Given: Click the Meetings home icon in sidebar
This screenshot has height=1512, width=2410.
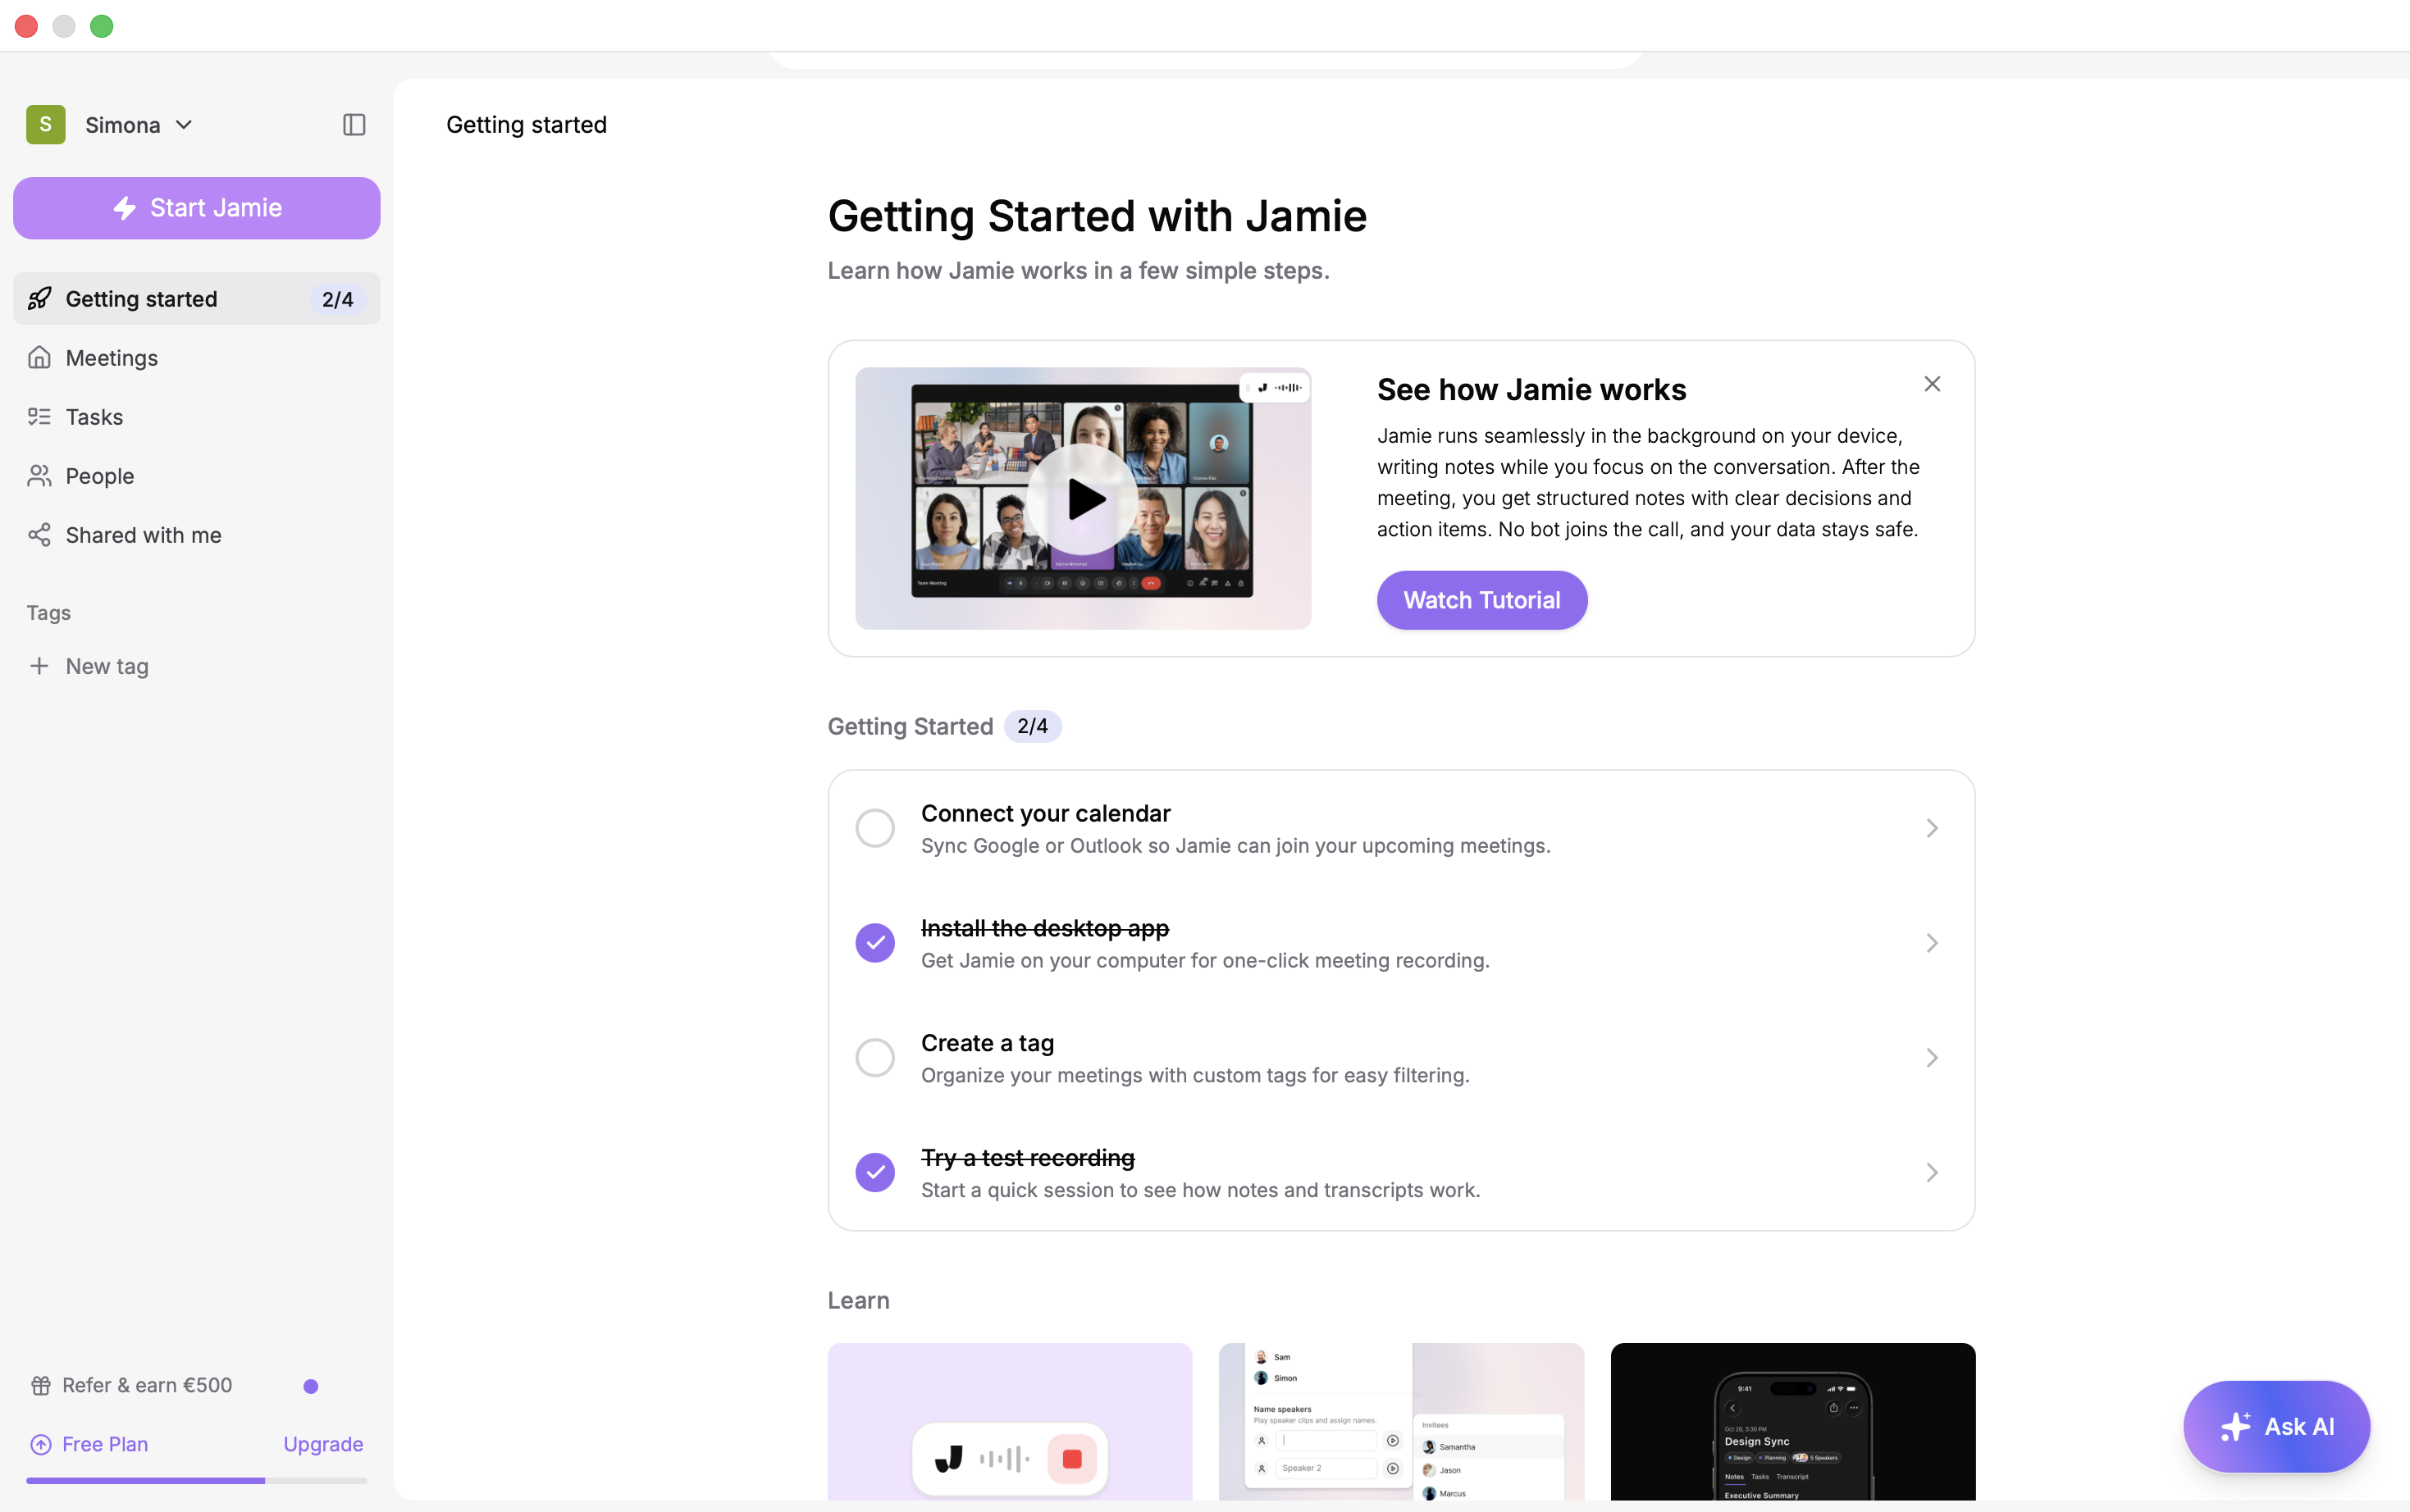Looking at the screenshot, I should click(x=39, y=358).
